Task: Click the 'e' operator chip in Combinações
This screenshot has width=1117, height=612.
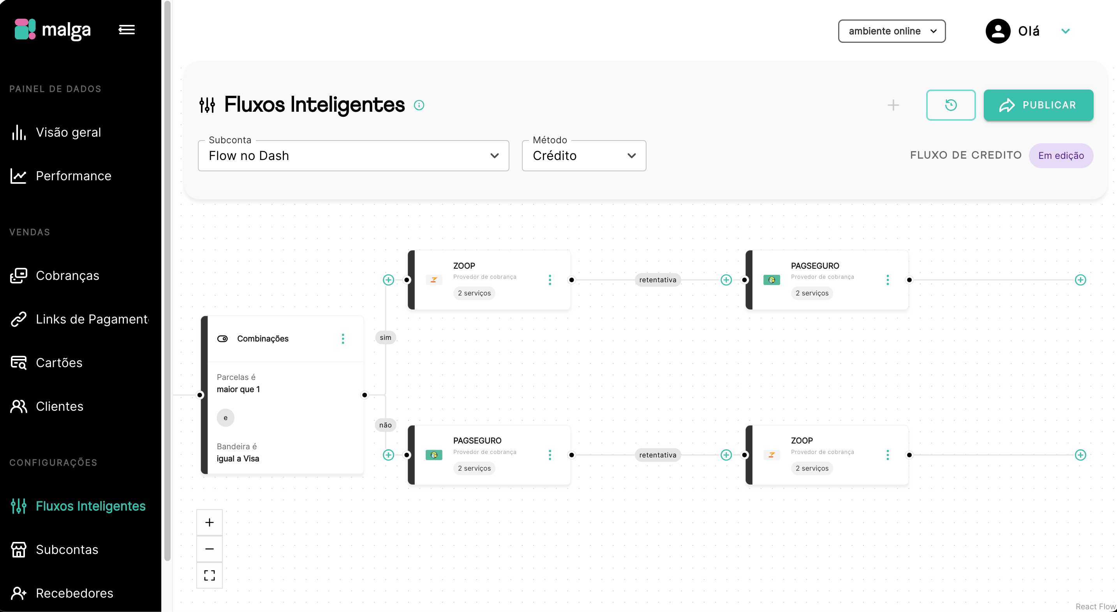Action: (226, 417)
